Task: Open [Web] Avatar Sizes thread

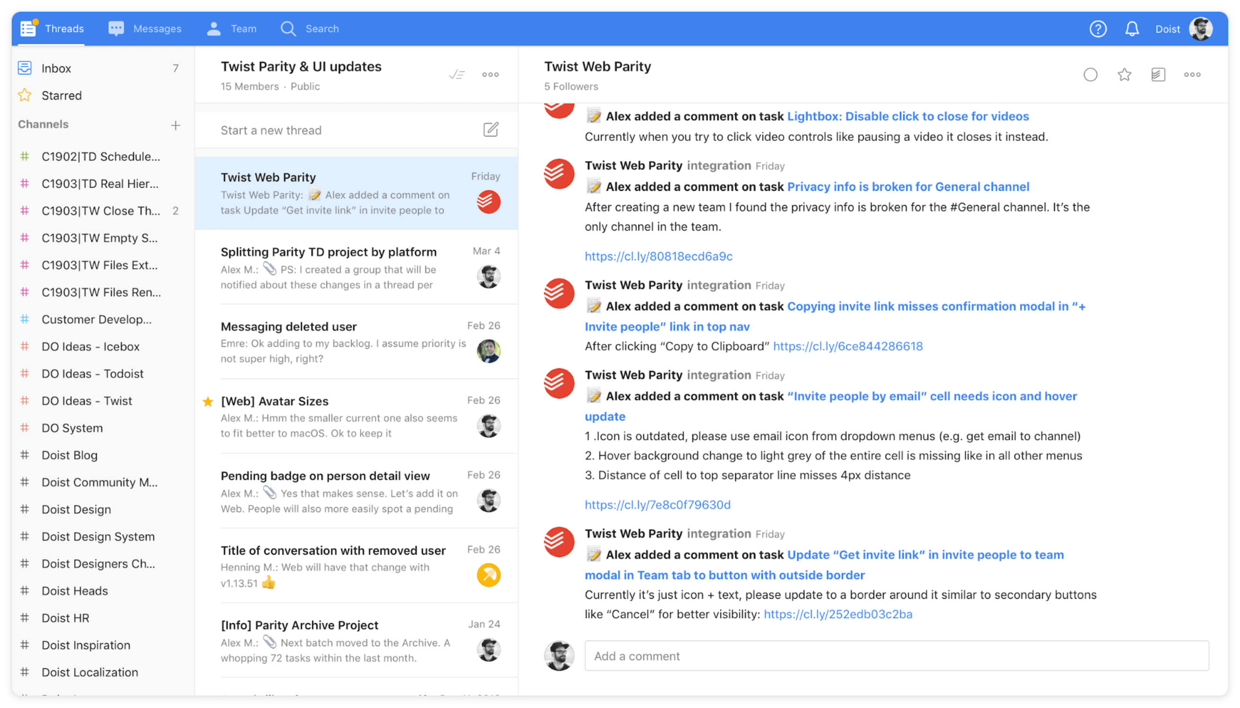Action: point(356,417)
